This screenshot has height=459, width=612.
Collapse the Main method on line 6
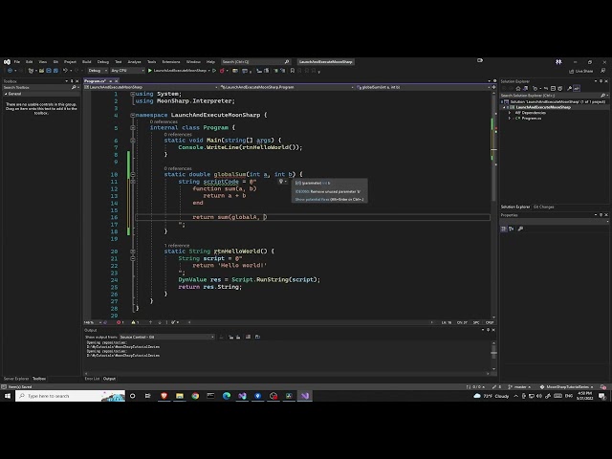pyautogui.click(x=132, y=141)
